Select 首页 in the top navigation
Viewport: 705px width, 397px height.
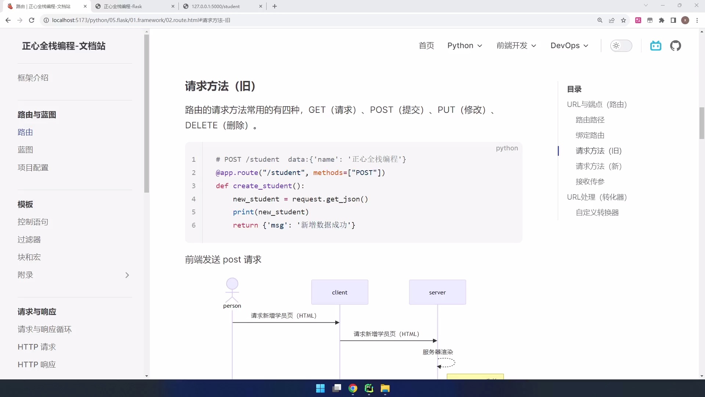[x=426, y=46]
